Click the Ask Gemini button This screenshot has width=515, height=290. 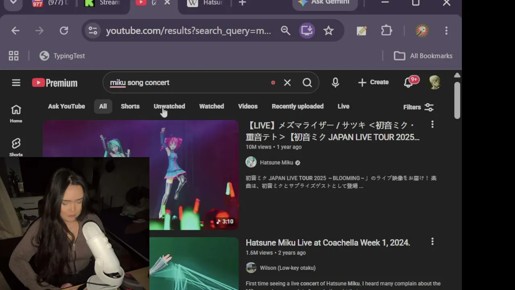[324, 3]
